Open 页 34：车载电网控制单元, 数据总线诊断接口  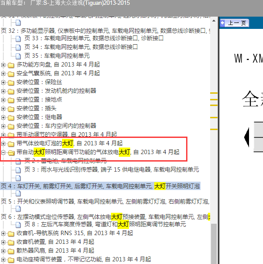pyautogui.click(x=81, y=47)
